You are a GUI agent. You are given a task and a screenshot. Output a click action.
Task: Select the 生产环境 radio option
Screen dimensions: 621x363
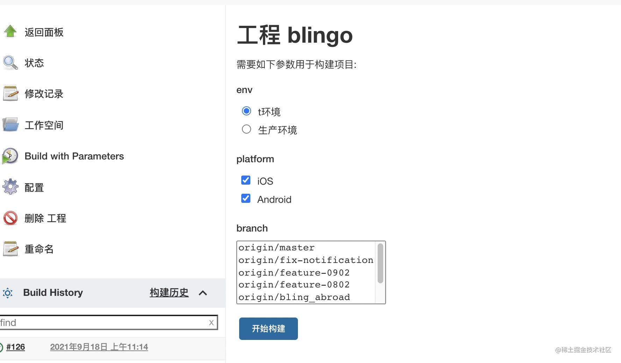247,129
